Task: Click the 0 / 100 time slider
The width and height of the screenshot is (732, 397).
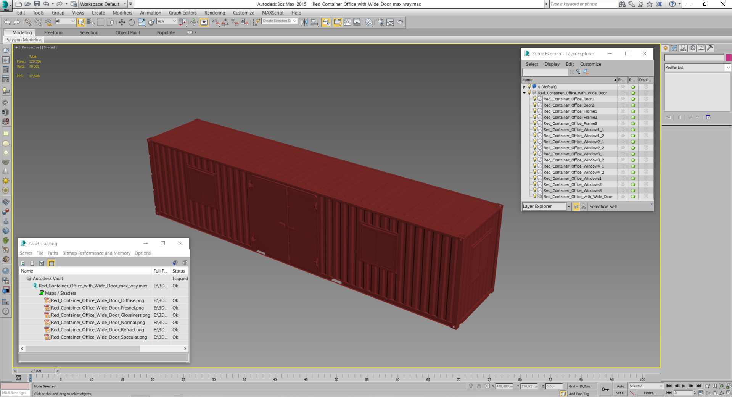Action: point(36,371)
